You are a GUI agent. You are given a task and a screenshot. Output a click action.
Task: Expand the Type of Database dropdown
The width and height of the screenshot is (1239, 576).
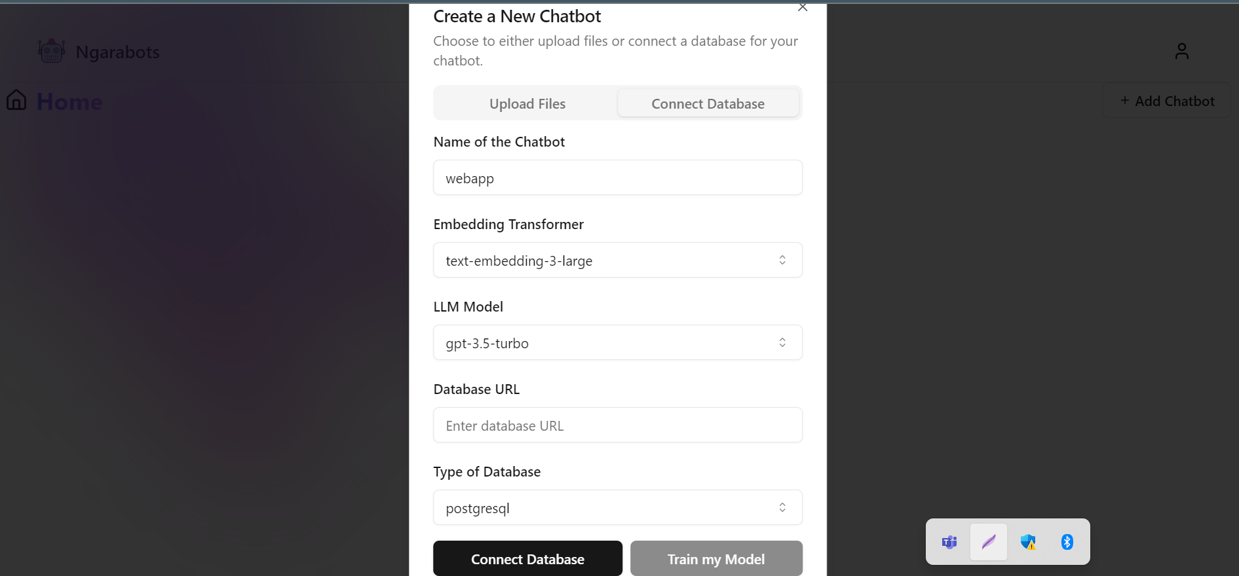[617, 508]
